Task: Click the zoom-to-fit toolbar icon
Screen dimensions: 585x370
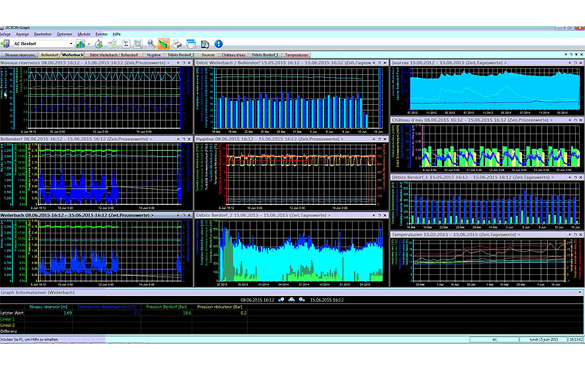Action: [x=138, y=44]
